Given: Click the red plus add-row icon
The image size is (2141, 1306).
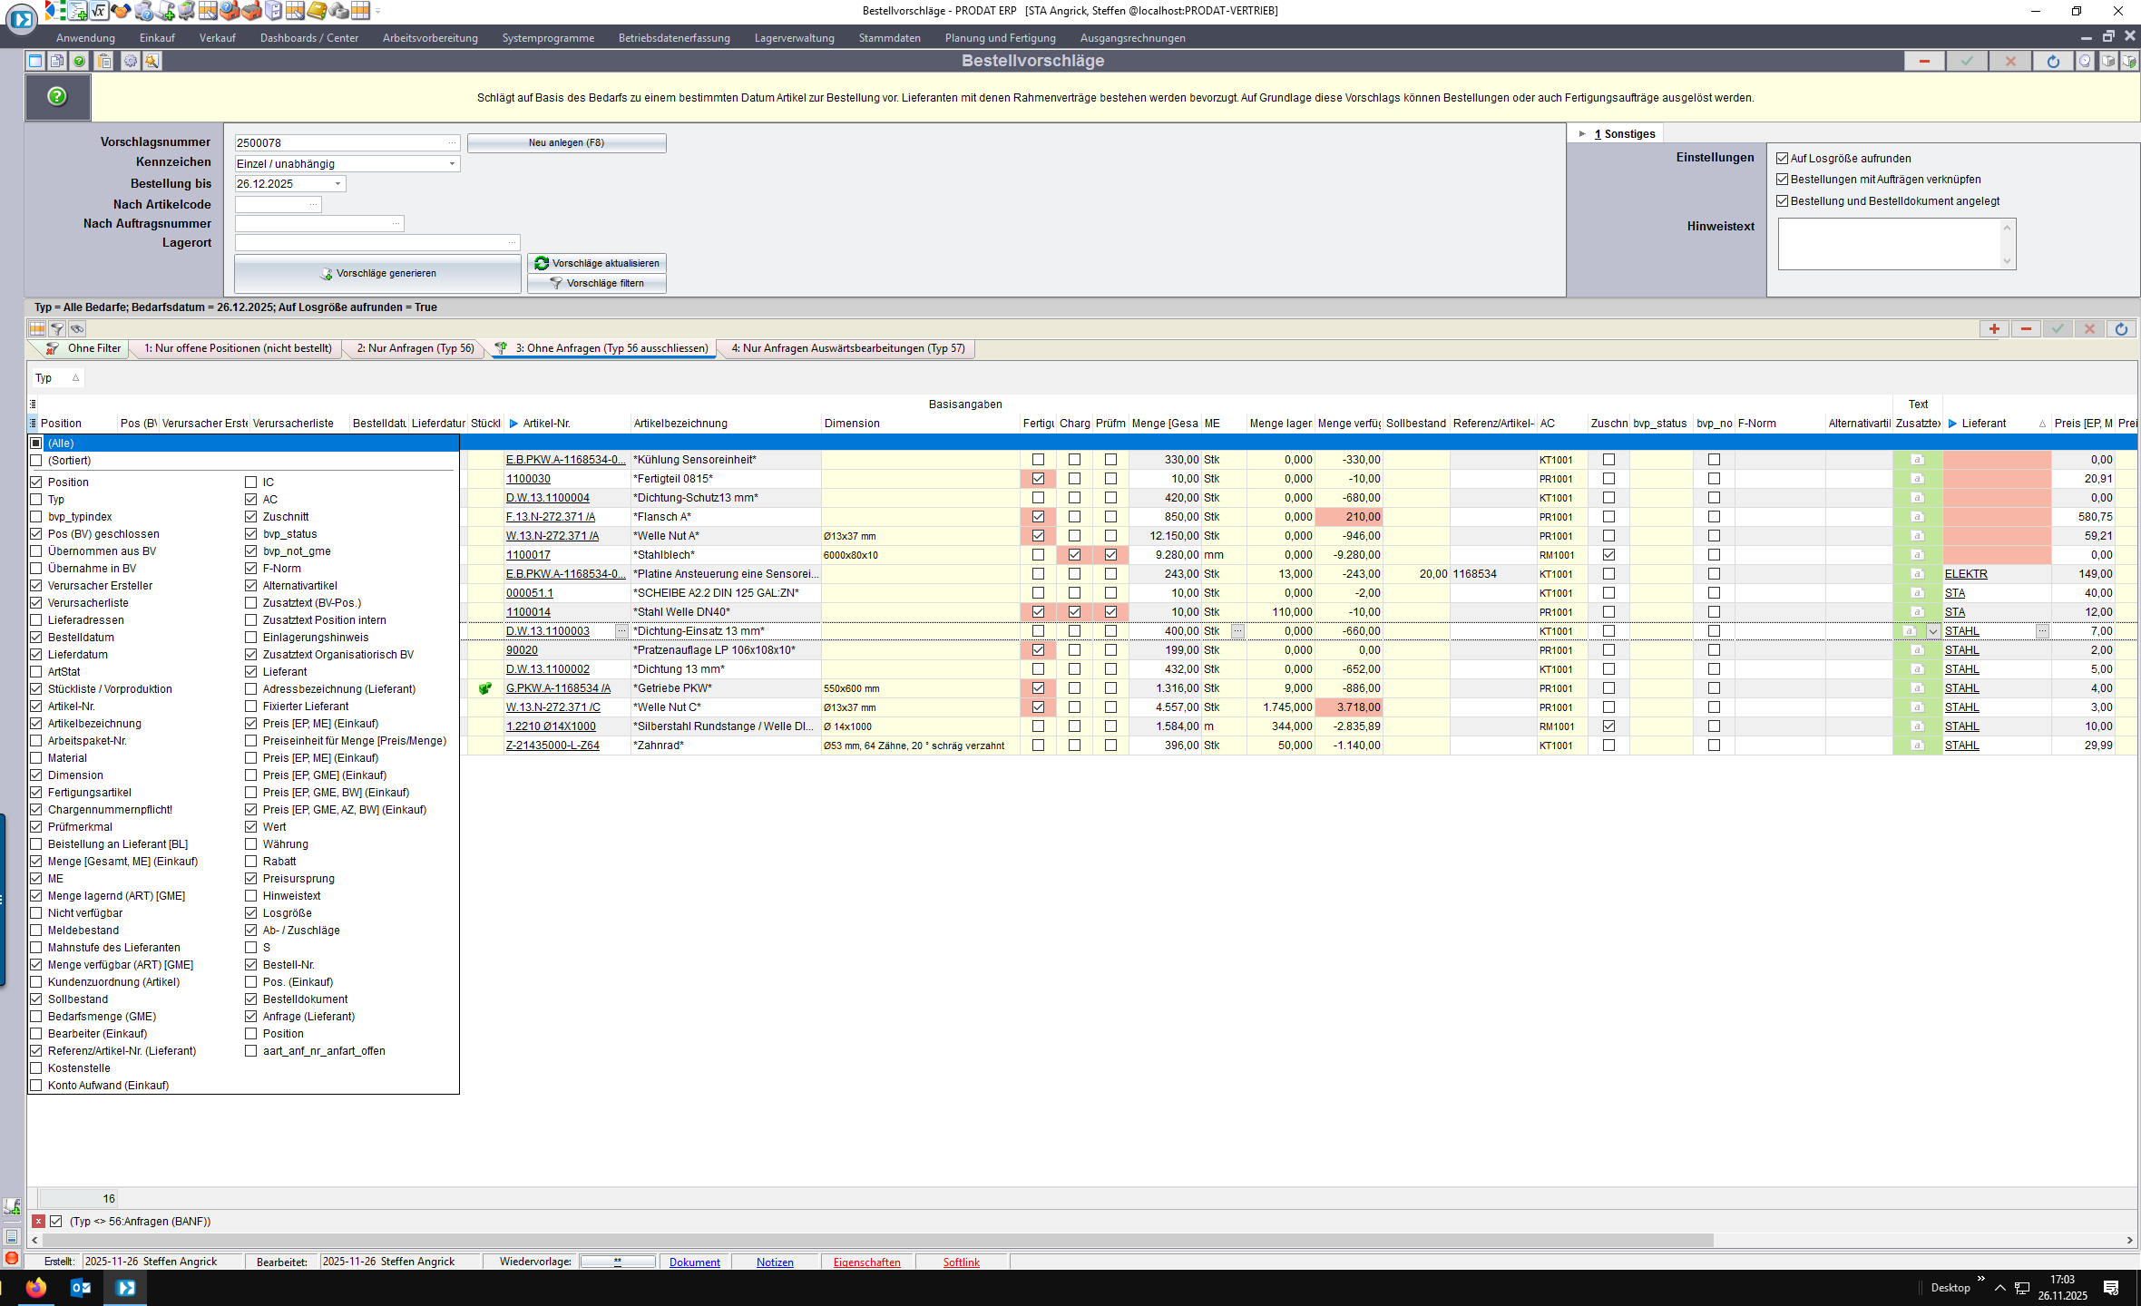Looking at the screenshot, I should point(1994,328).
